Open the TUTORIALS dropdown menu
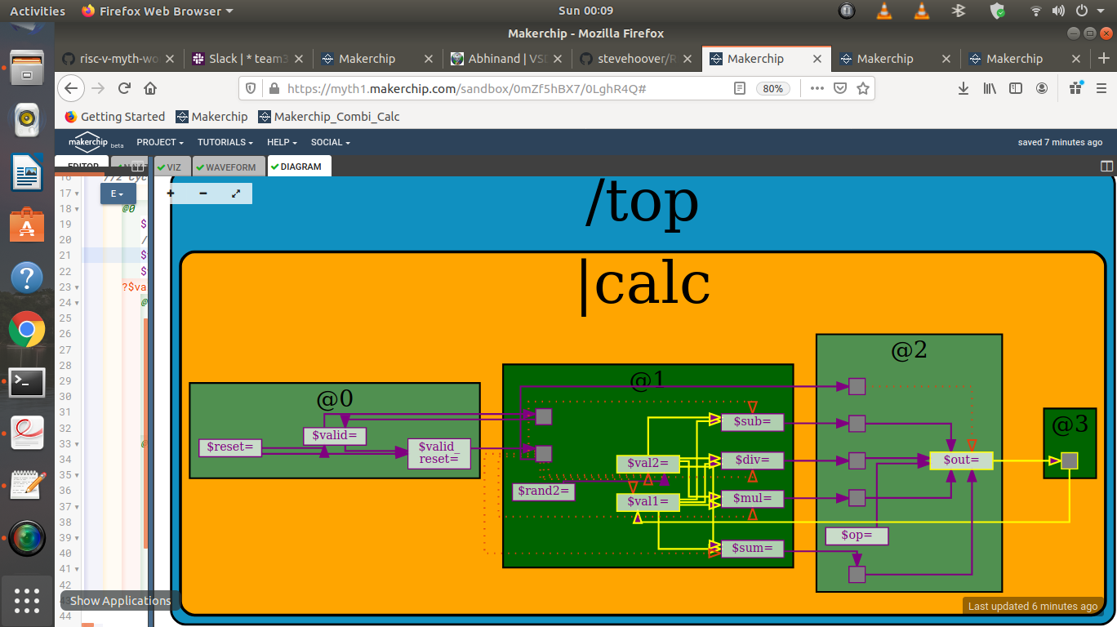Image resolution: width=1117 pixels, height=627 pixels. 225,142
